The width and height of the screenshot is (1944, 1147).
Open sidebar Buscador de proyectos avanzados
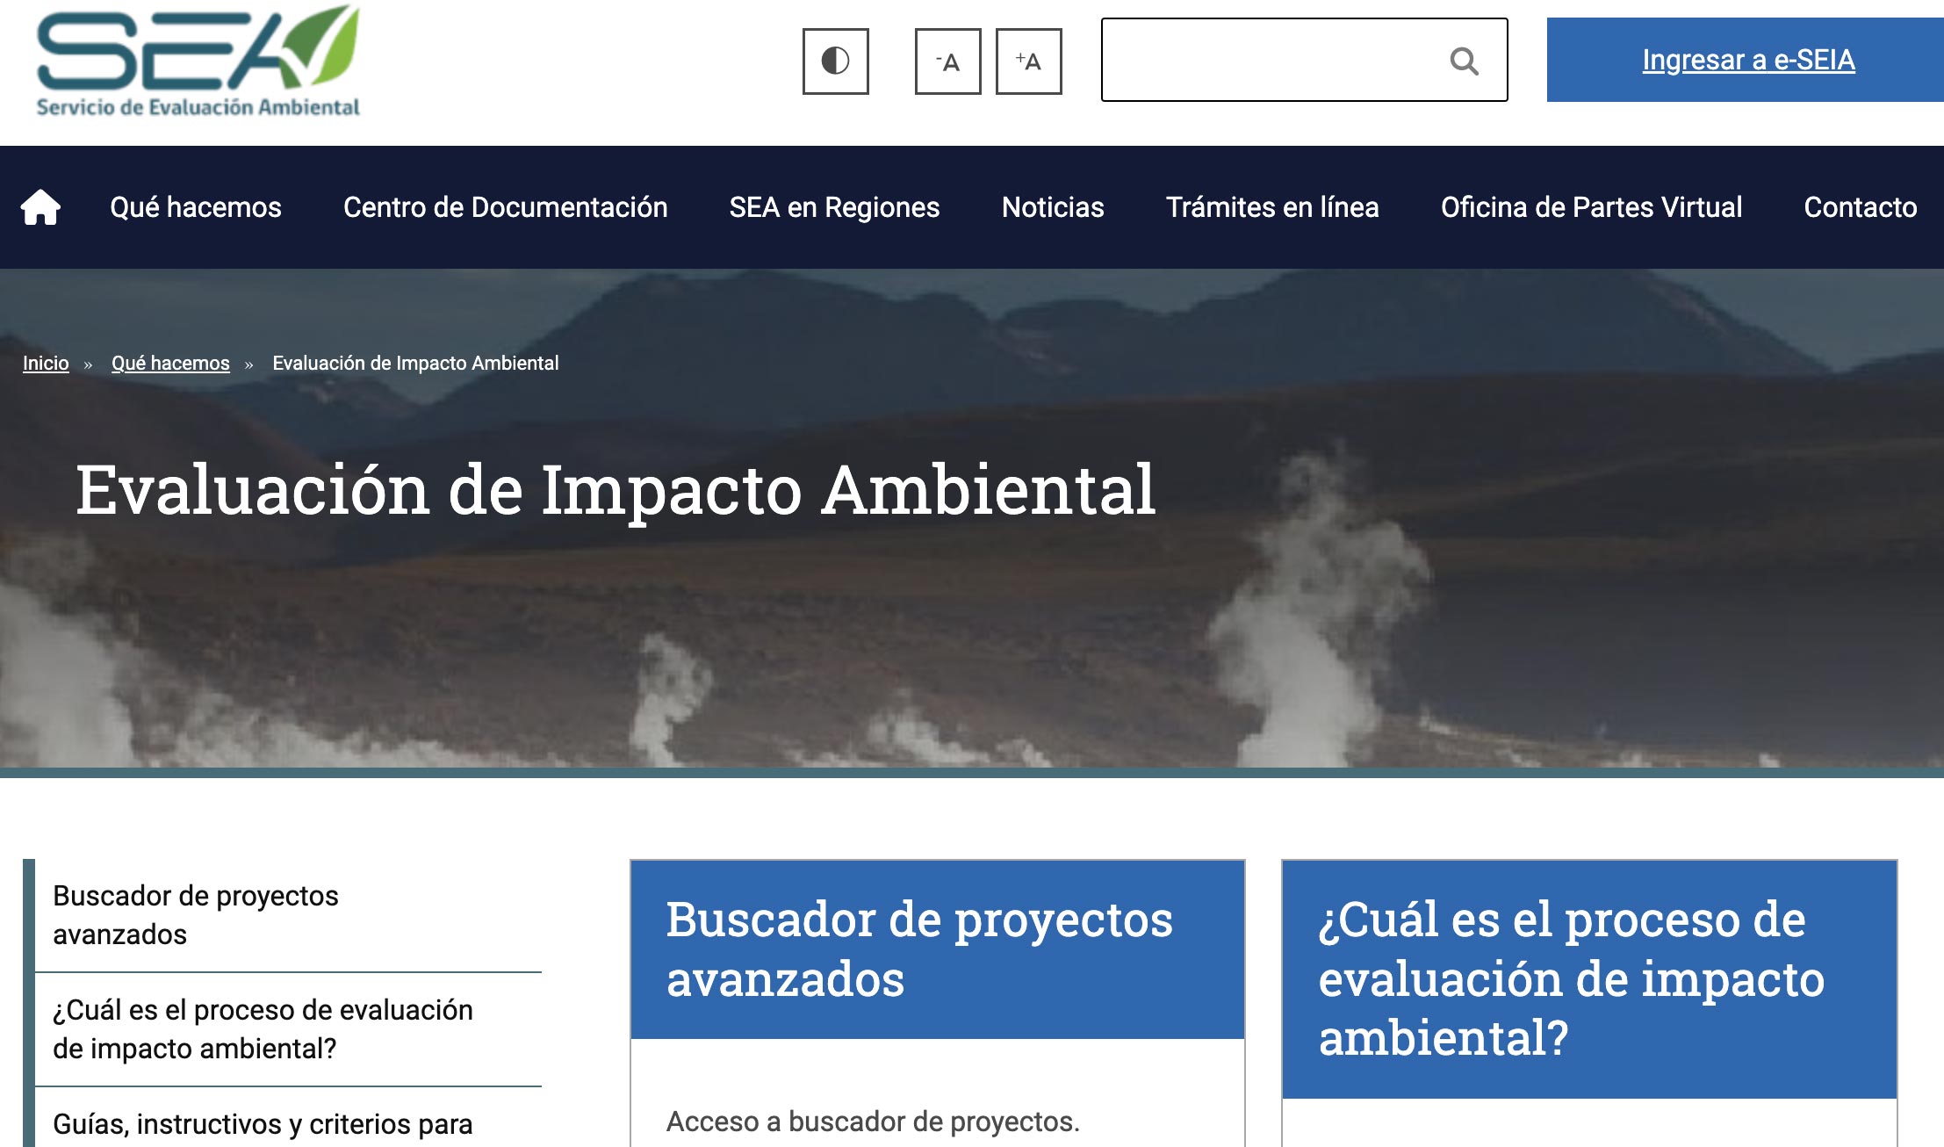point(288,915)
